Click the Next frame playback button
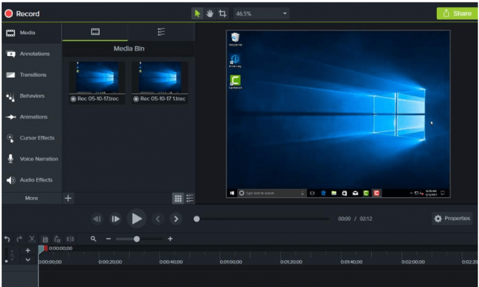Screen dimensions: 479x287 point(115,219)
